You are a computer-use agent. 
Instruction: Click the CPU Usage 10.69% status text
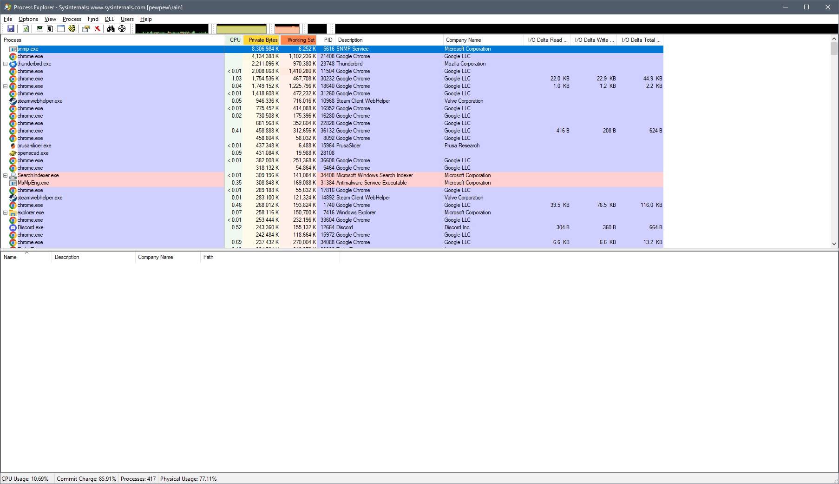pos(25,479)
